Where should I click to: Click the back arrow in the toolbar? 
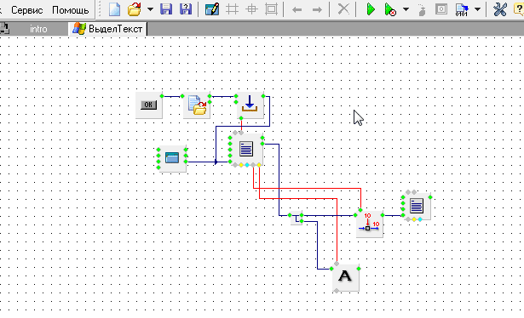click(x=297, y=10)
